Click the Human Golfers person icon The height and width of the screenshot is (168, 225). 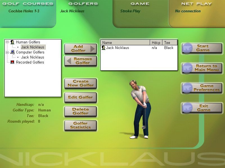point(12,42)
